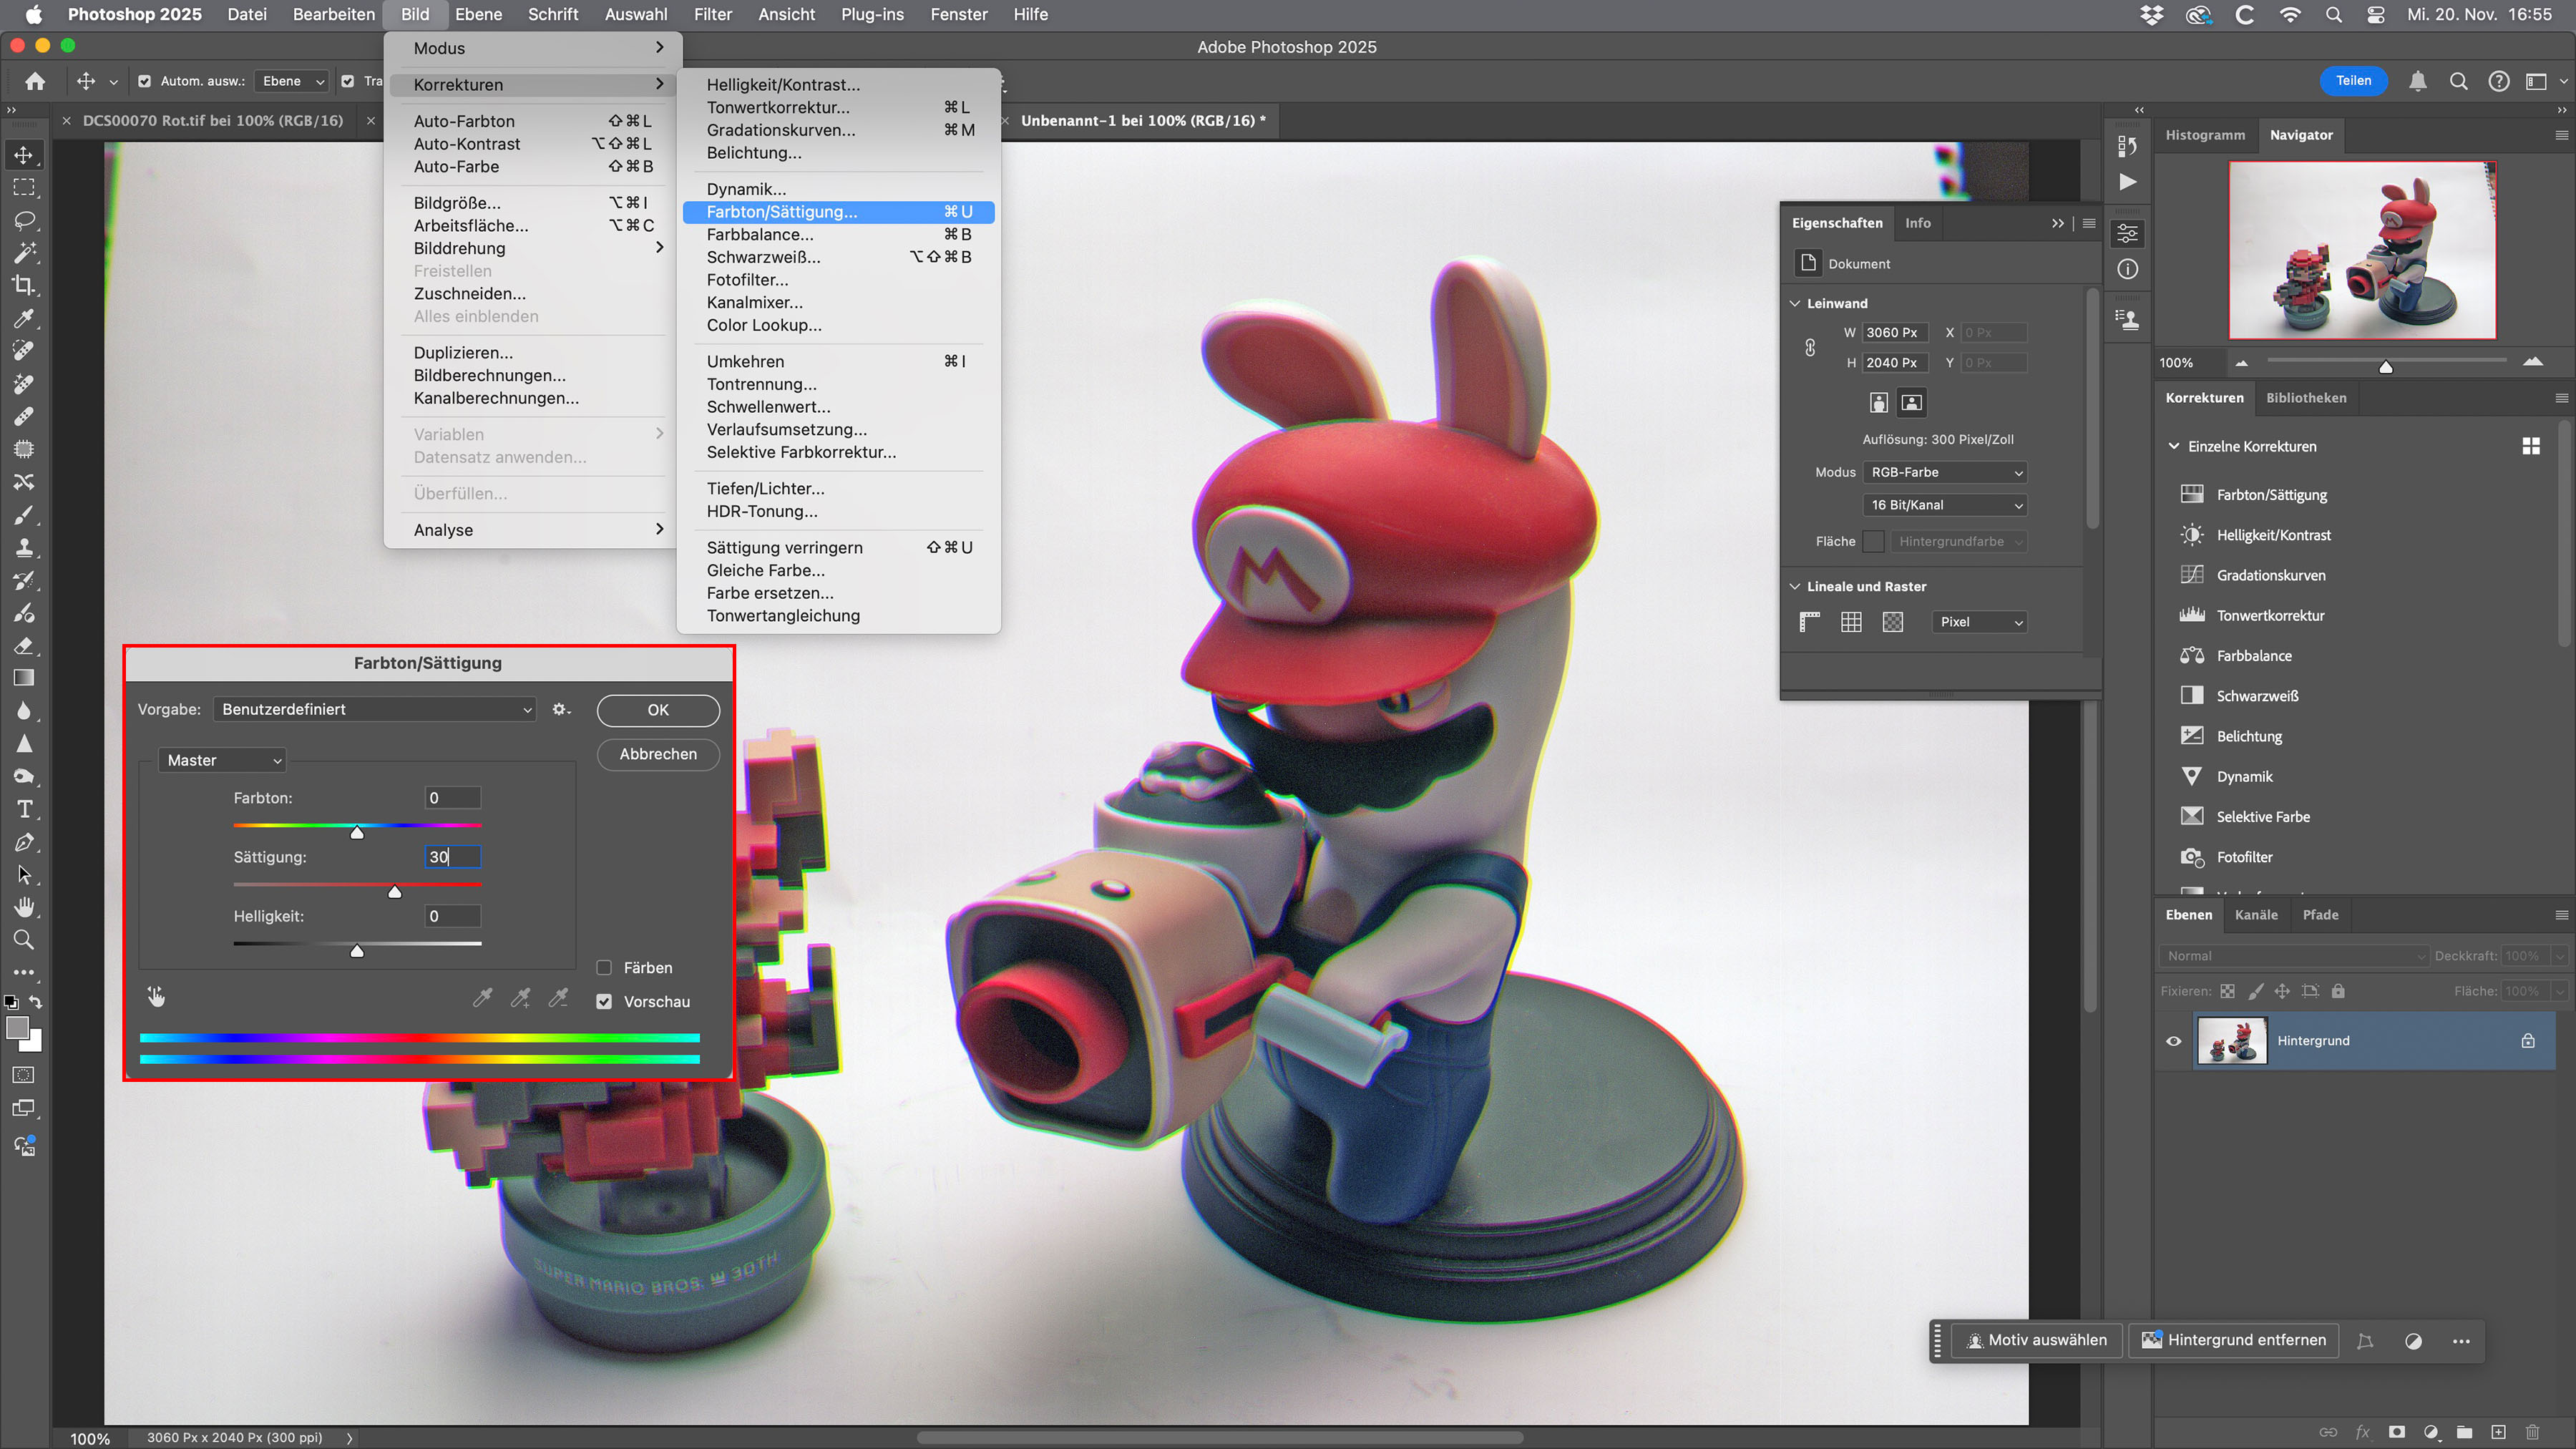Click the Helligkeit value input field
The height and width of the screenshot is (1449, 2576).
tap(453, 916)
